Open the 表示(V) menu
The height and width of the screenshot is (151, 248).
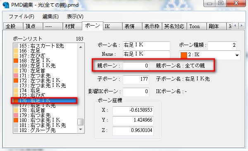pos(75,17)
